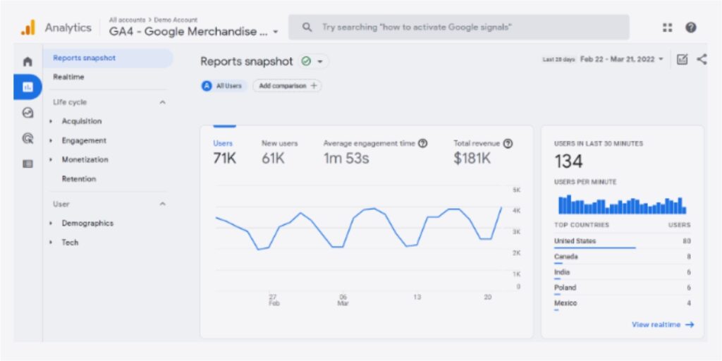Click the plus icon in Add comparison
The width and height of the screenshot is (722, 361).
[x=314, y=85]
